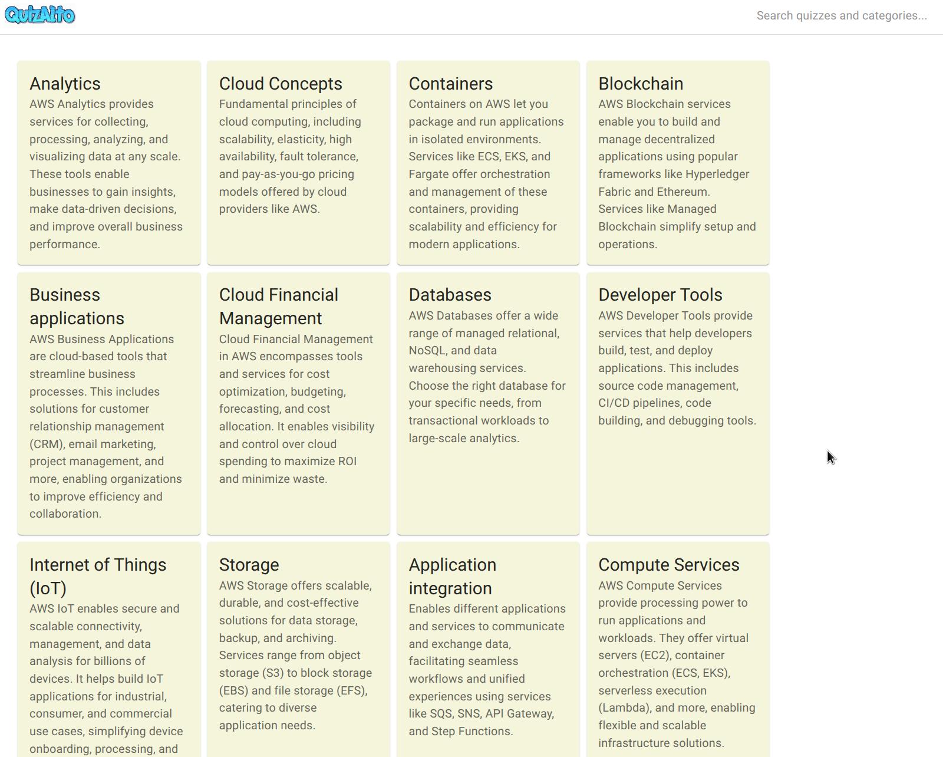Choose the Cloud Financial Management card

coord(298,403)
